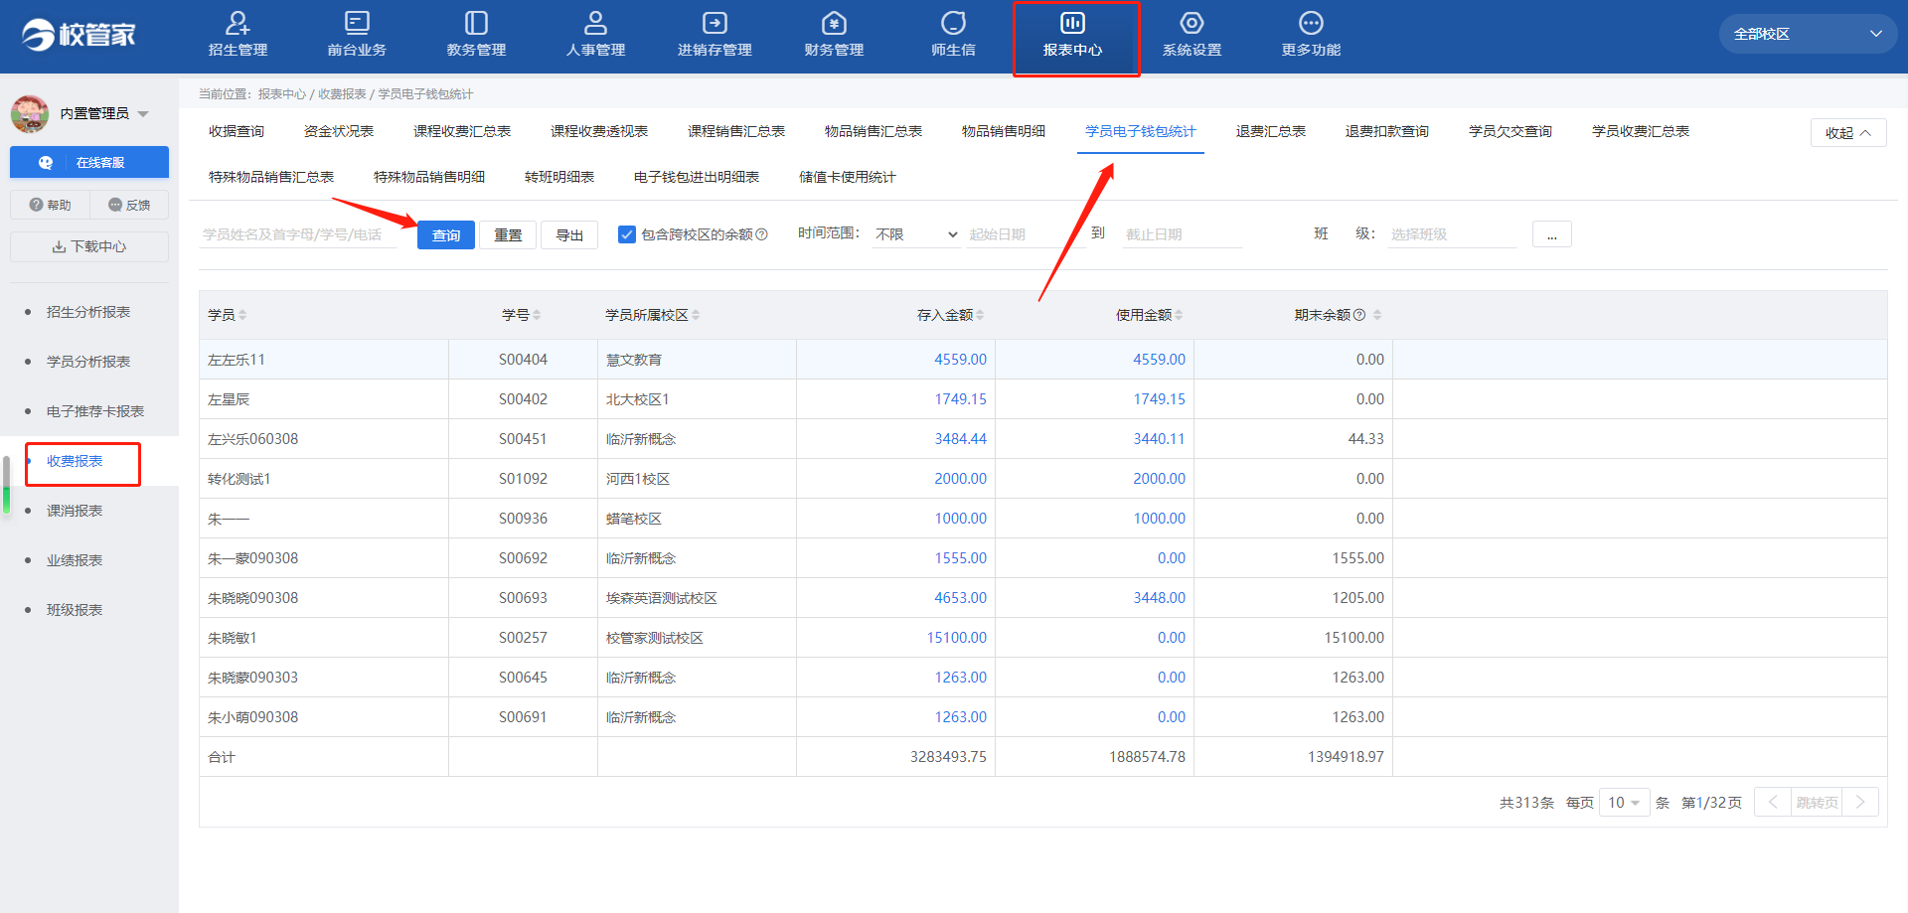Switch to 退费汇总表 tab
The image size is (1908, 913).
point(1271,131)
